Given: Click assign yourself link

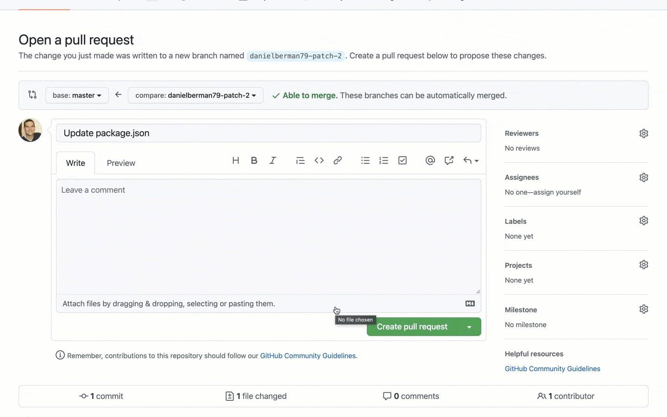Looking at the screenshot, I should coord(557,192).
